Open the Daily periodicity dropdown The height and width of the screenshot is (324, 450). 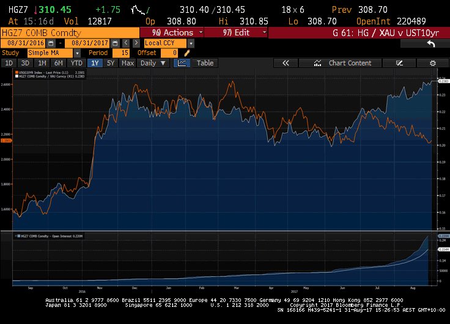(x=153, y=63)
